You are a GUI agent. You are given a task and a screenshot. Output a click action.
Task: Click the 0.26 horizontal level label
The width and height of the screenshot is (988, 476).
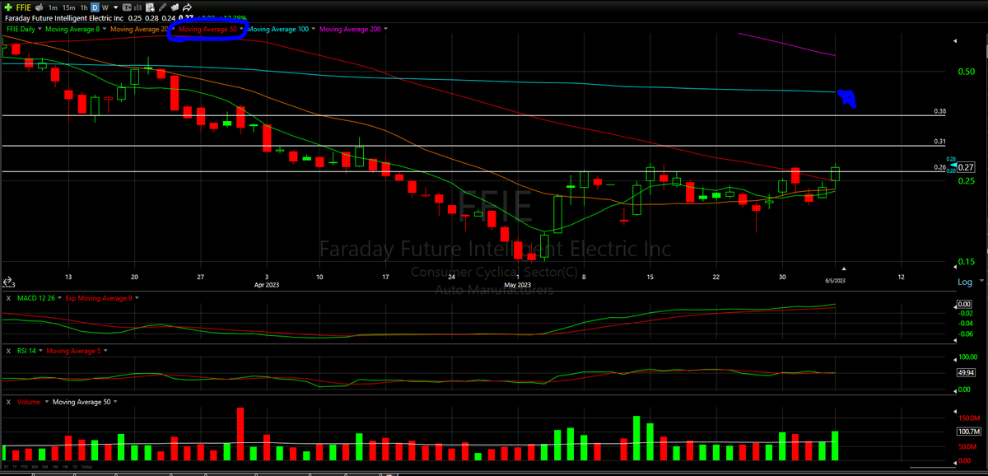(x=940, y=168)
